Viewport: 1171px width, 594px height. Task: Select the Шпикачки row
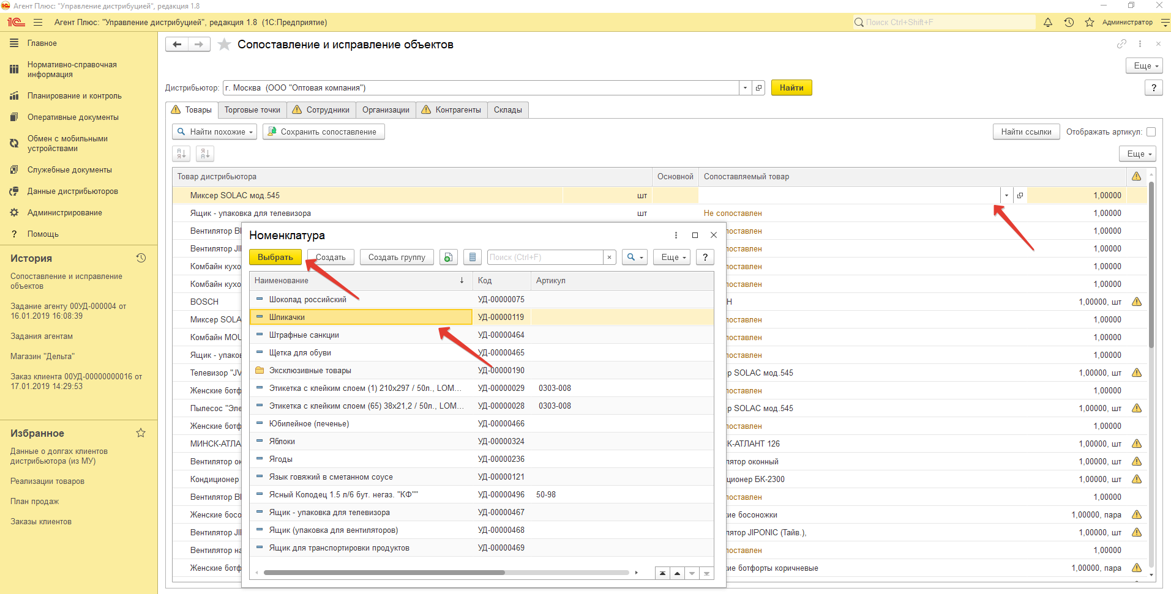[482, 317]
